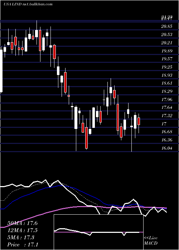Click the 17.64 price axis label
The image size is (179, 250).
[167, 107]
